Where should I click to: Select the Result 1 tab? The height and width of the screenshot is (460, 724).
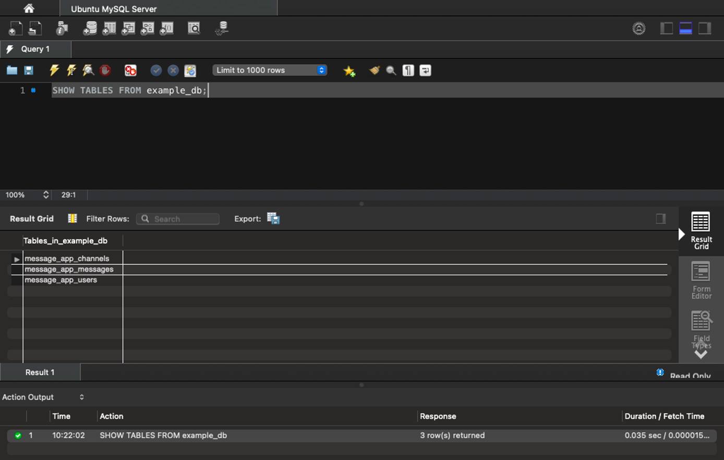coord(40,372)
